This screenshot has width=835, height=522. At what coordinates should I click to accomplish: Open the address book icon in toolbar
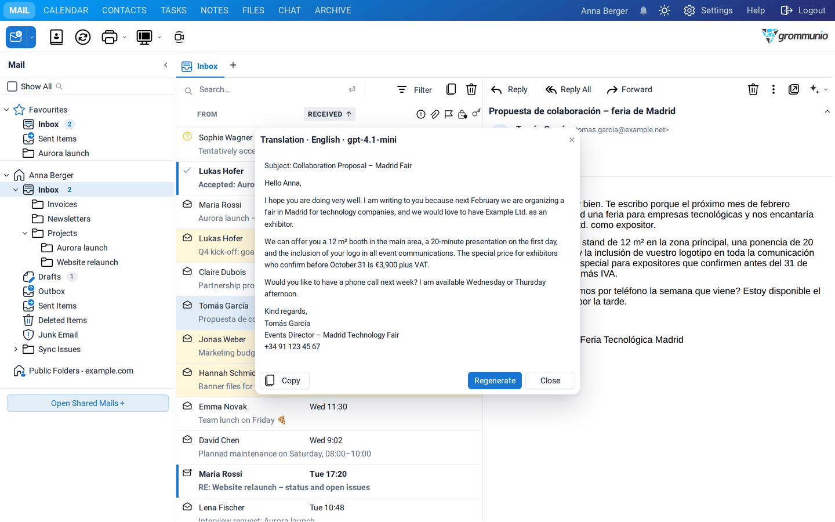[56, 37]
